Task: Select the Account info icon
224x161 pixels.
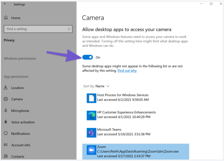Action: click(x=6, y=145)
